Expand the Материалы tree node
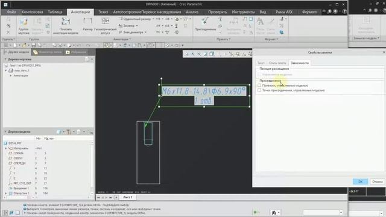 pyautogui.click(x=6, y=148)
